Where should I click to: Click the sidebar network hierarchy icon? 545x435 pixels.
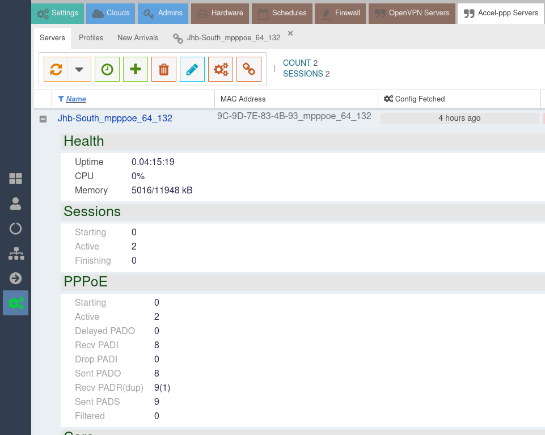click(x=15, y=254)
